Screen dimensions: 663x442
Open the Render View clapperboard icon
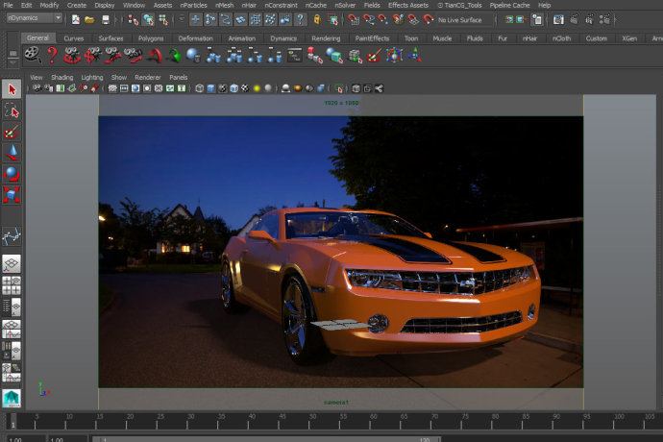[558, 19]
